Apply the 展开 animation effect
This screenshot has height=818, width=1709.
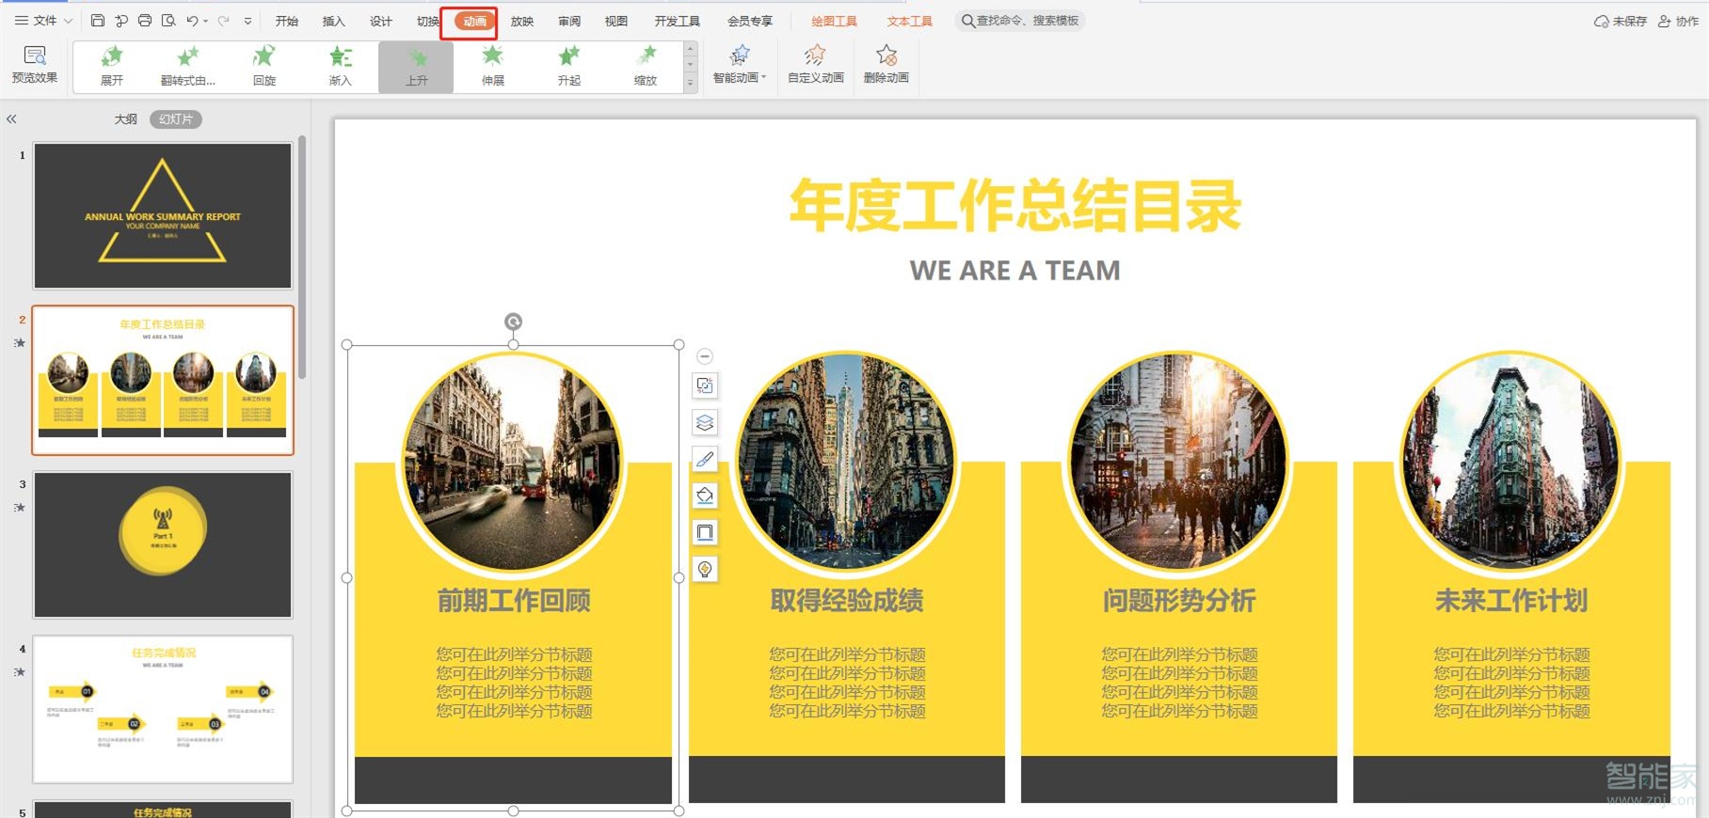pyautogui.click(x=112, y=67)
